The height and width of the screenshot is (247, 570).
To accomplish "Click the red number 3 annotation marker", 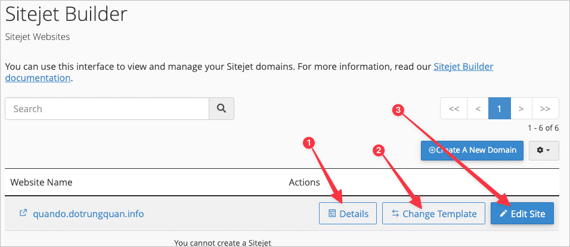I will pos(399,109).
